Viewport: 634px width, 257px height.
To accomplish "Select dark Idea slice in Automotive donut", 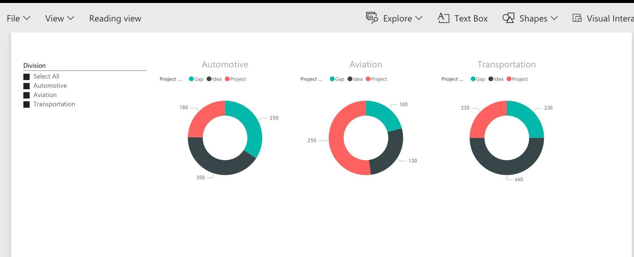I will coord(217,166).
